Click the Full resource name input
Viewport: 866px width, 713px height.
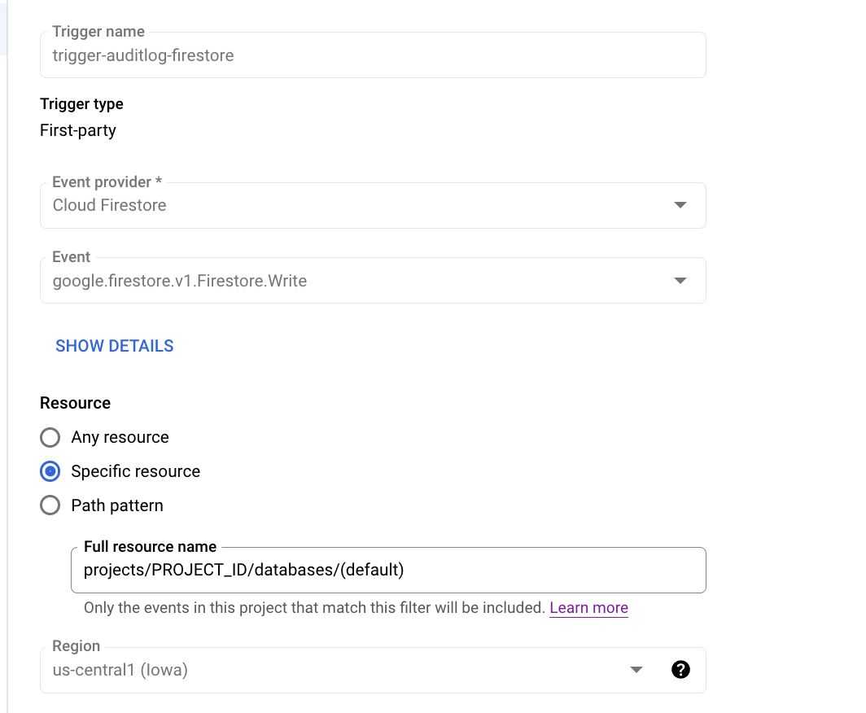click(x=388, y=570)
